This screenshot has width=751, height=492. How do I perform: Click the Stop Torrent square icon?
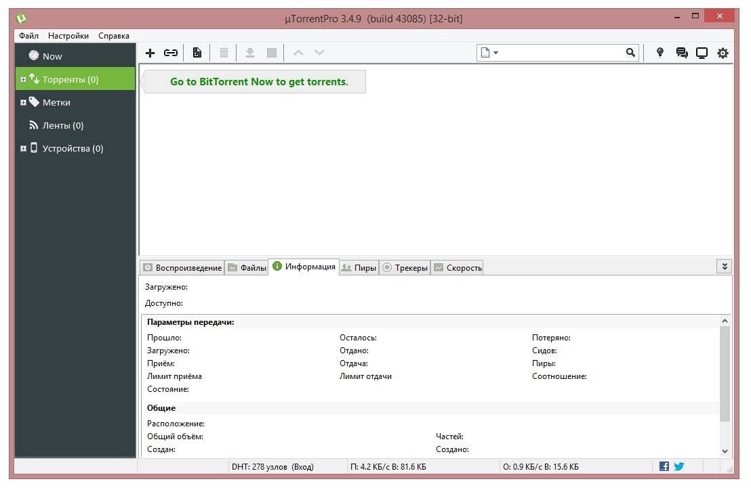[272, 53]
